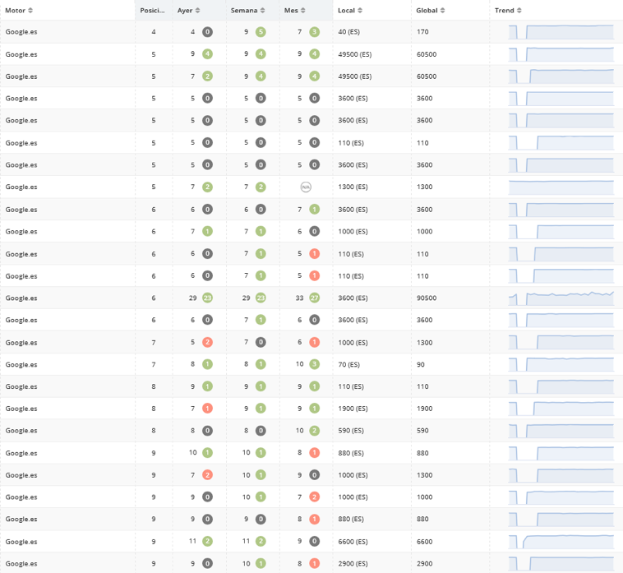Click the Semana column sort arrows
The width and height of the screenshot is (623, 573).
pyautogui.click(x=263, y=11)
